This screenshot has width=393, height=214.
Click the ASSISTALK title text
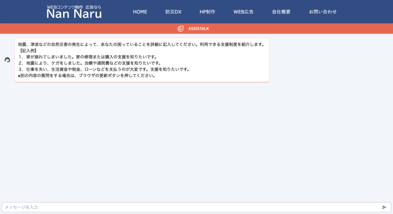click(198, 29)
